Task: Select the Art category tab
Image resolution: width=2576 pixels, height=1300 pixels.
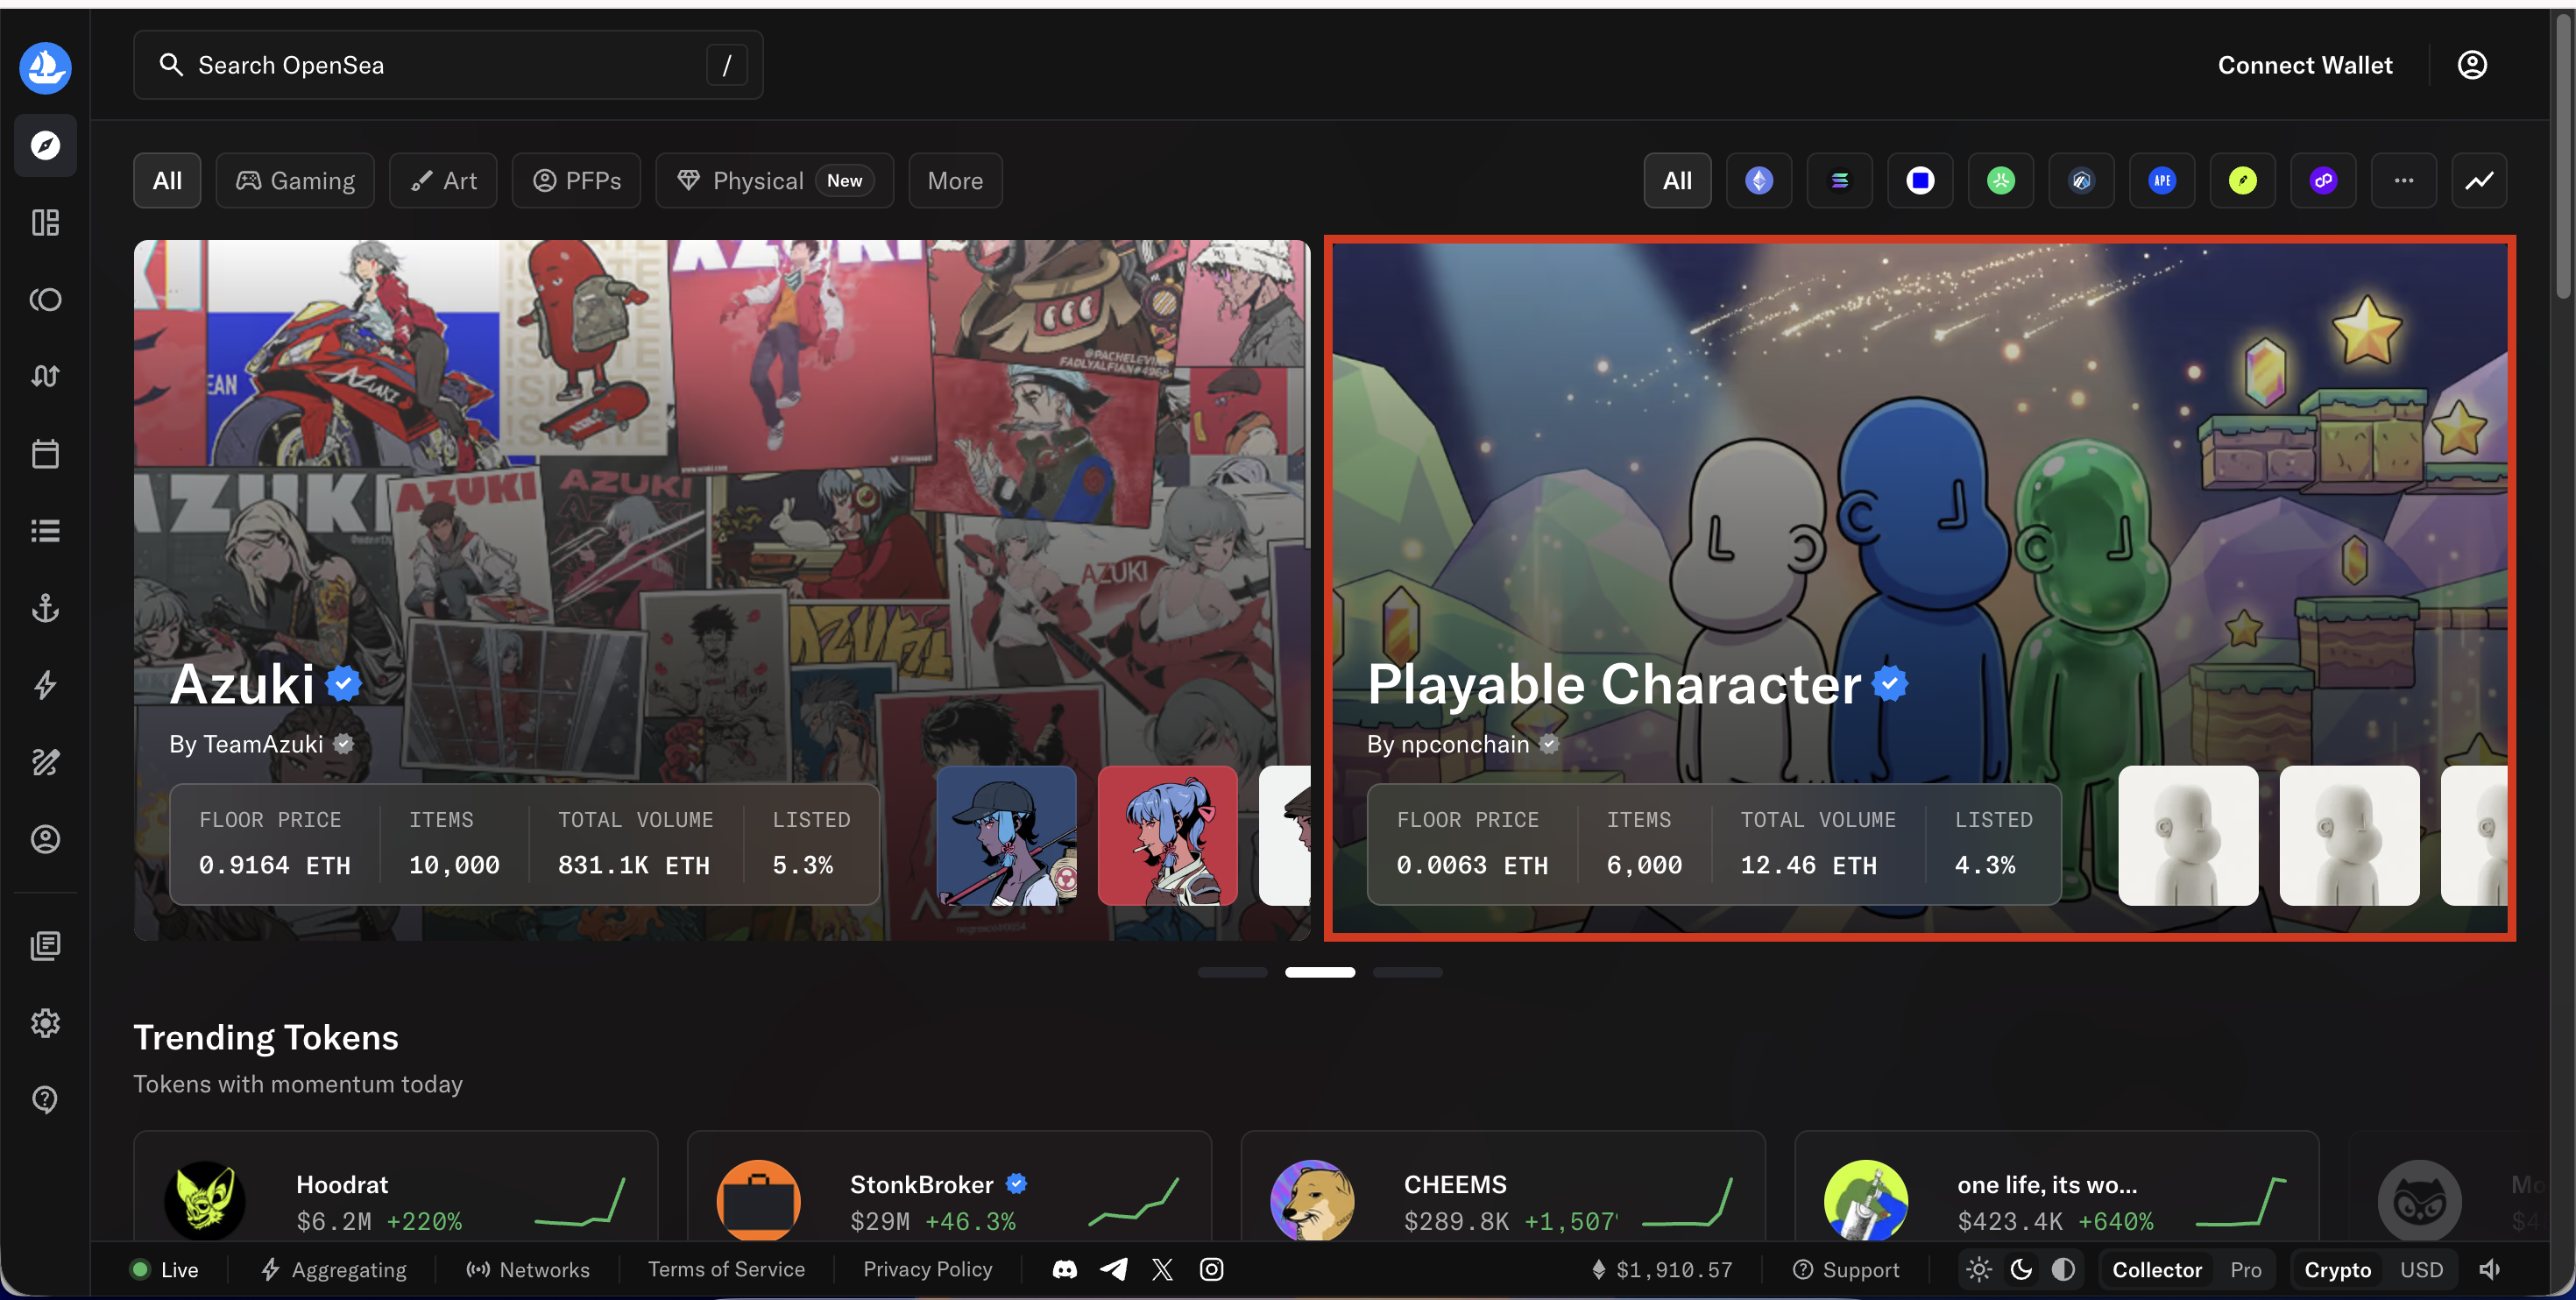Action: pos(443,180)
